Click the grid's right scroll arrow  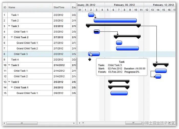click(74, 123)
